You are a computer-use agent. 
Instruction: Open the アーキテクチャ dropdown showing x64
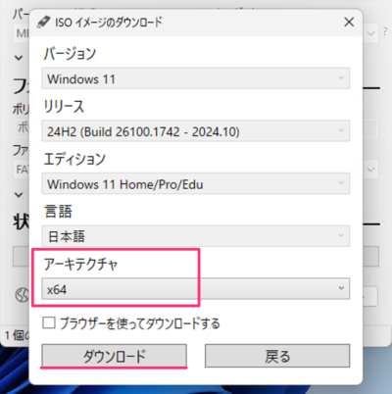195,288
